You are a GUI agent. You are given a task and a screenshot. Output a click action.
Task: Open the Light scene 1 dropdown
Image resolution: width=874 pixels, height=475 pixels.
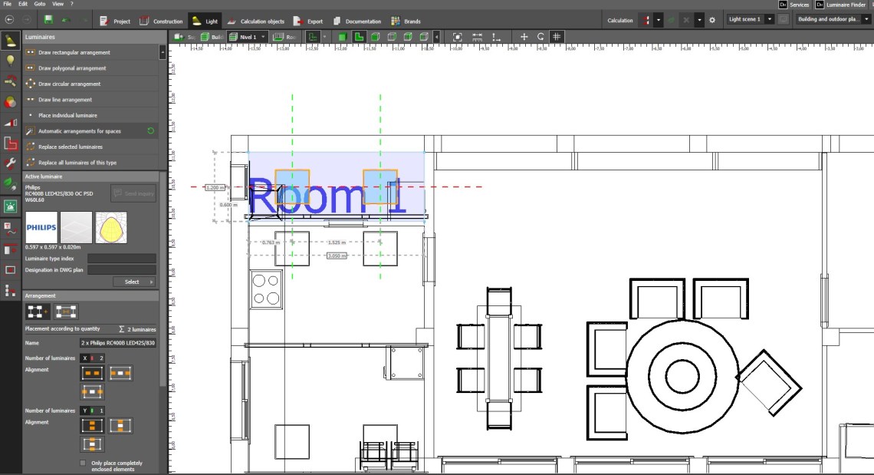pyautogui.click(x=750, y=19)
